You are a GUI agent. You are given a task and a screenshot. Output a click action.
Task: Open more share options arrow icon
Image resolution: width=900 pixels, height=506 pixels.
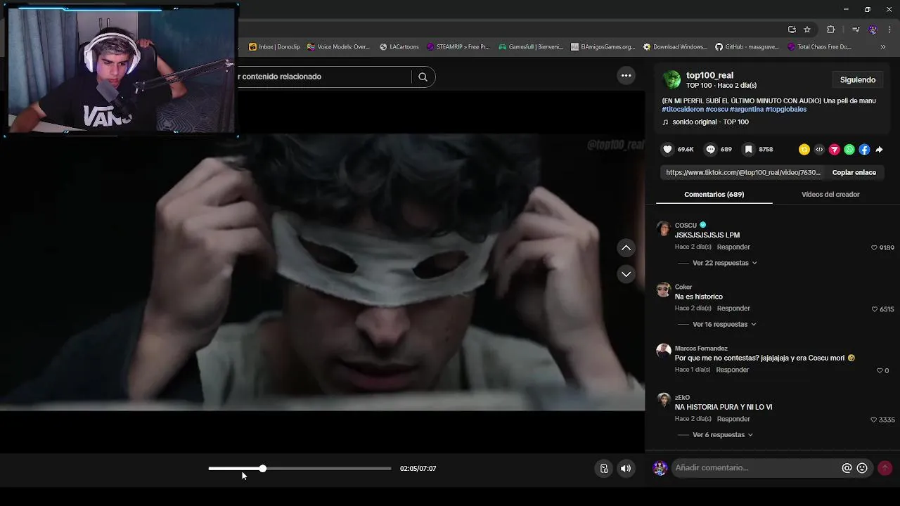(879, 150)
